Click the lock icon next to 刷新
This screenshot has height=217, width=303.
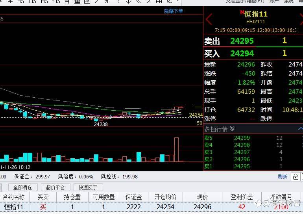(296, 176)
